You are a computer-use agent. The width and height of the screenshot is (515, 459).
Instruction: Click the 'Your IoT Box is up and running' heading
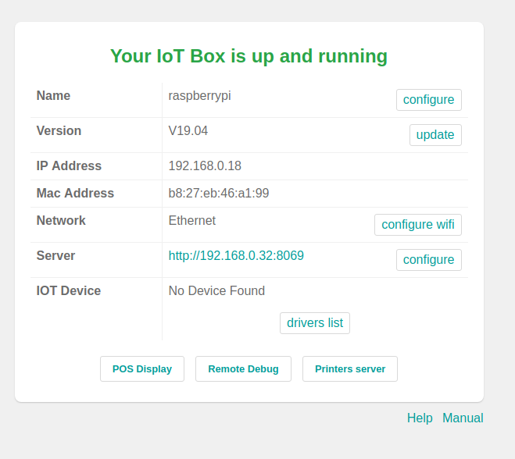249,56
